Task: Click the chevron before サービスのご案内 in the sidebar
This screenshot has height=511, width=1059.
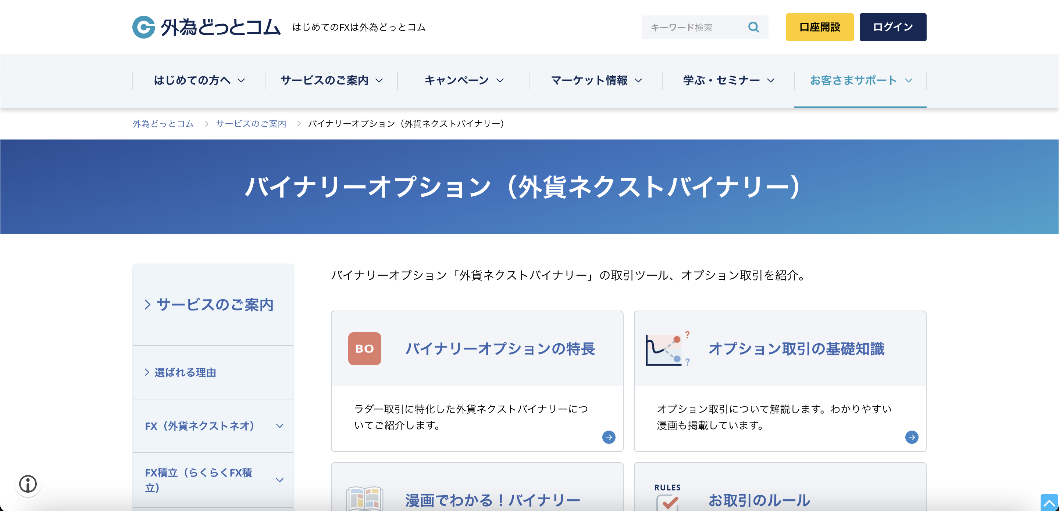Action: tap(147, 305)
